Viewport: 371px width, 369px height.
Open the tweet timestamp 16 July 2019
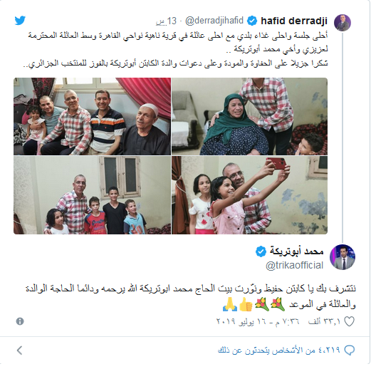(x=258, y=321)
